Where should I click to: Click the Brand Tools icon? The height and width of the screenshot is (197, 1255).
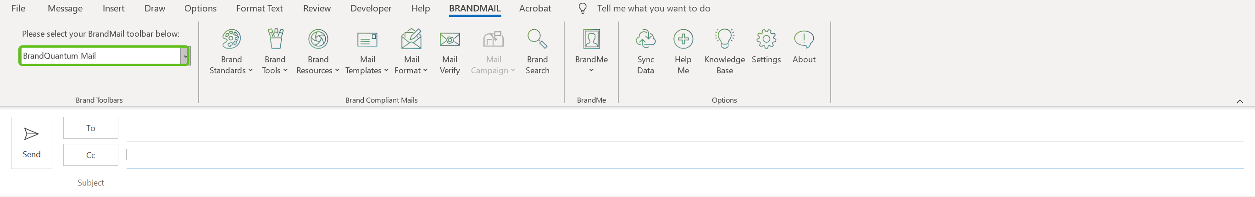click(275, 39)
